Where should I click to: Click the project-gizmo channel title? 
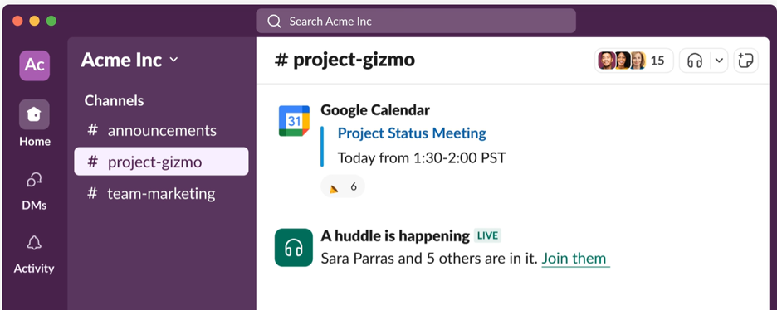click(x=345, y=60)
